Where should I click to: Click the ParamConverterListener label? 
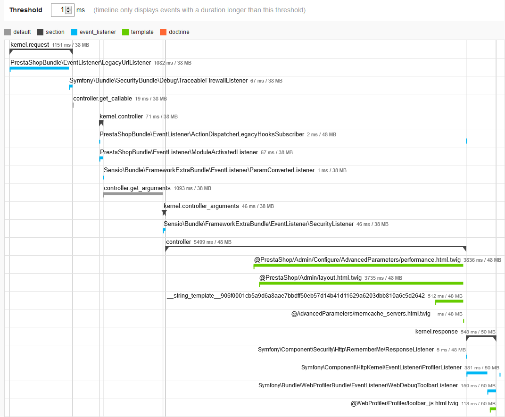click(209, 170)
